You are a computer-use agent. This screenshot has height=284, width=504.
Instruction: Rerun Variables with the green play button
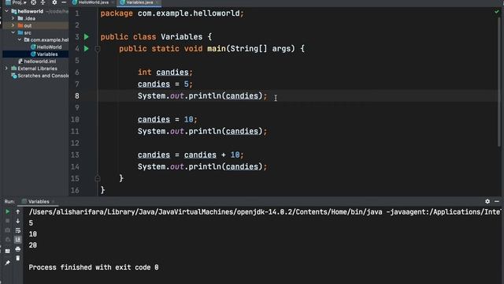pos(8,211)
